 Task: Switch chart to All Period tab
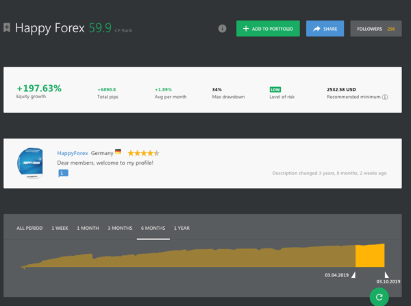pyautogui.click(x=29, y=228)
